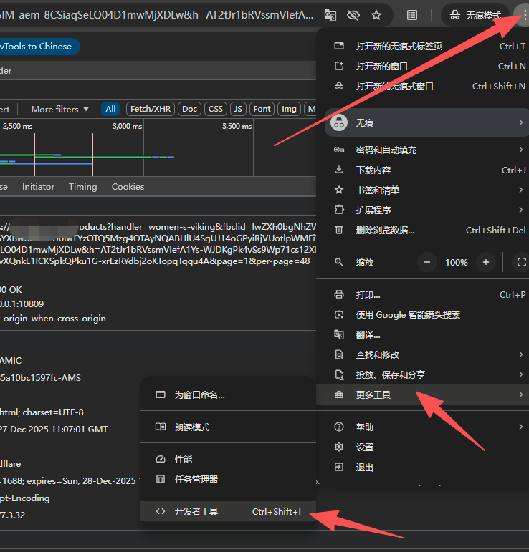This screenshot has width=529, height=552.
Task: Open the side panel icon in toolbar
Action: point(412,14)
